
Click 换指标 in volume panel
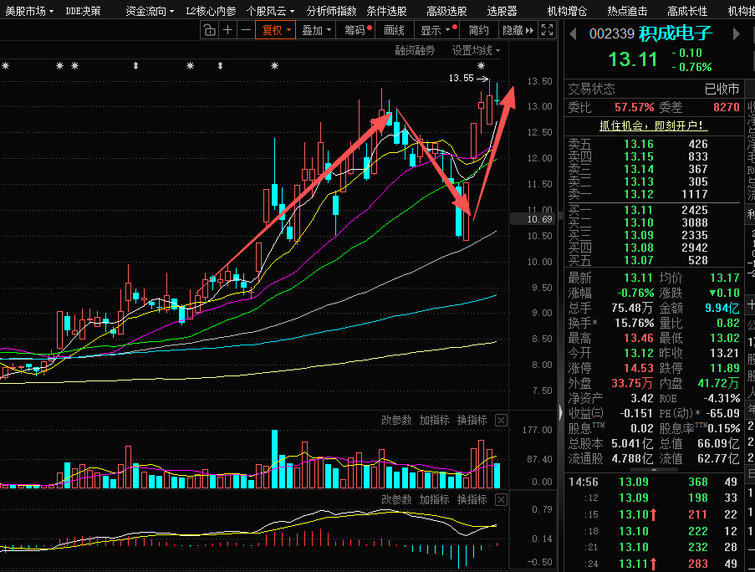(x=472, y=421)
